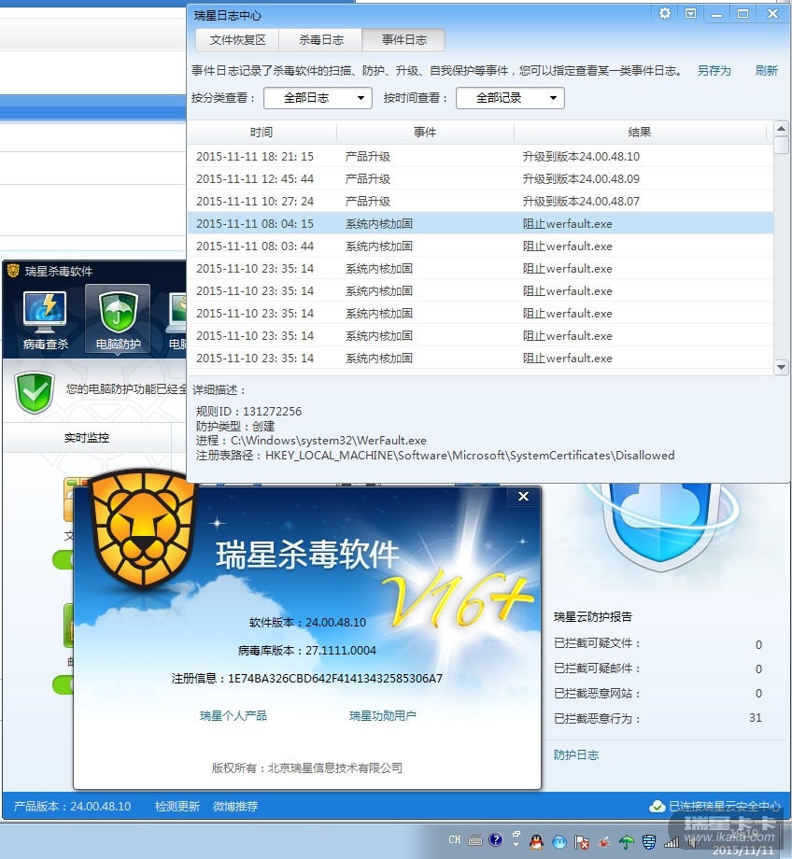Click 检测更新 in bottom bar
The image size is (792, 859).
pyautogui.click(x=177, y=807)
